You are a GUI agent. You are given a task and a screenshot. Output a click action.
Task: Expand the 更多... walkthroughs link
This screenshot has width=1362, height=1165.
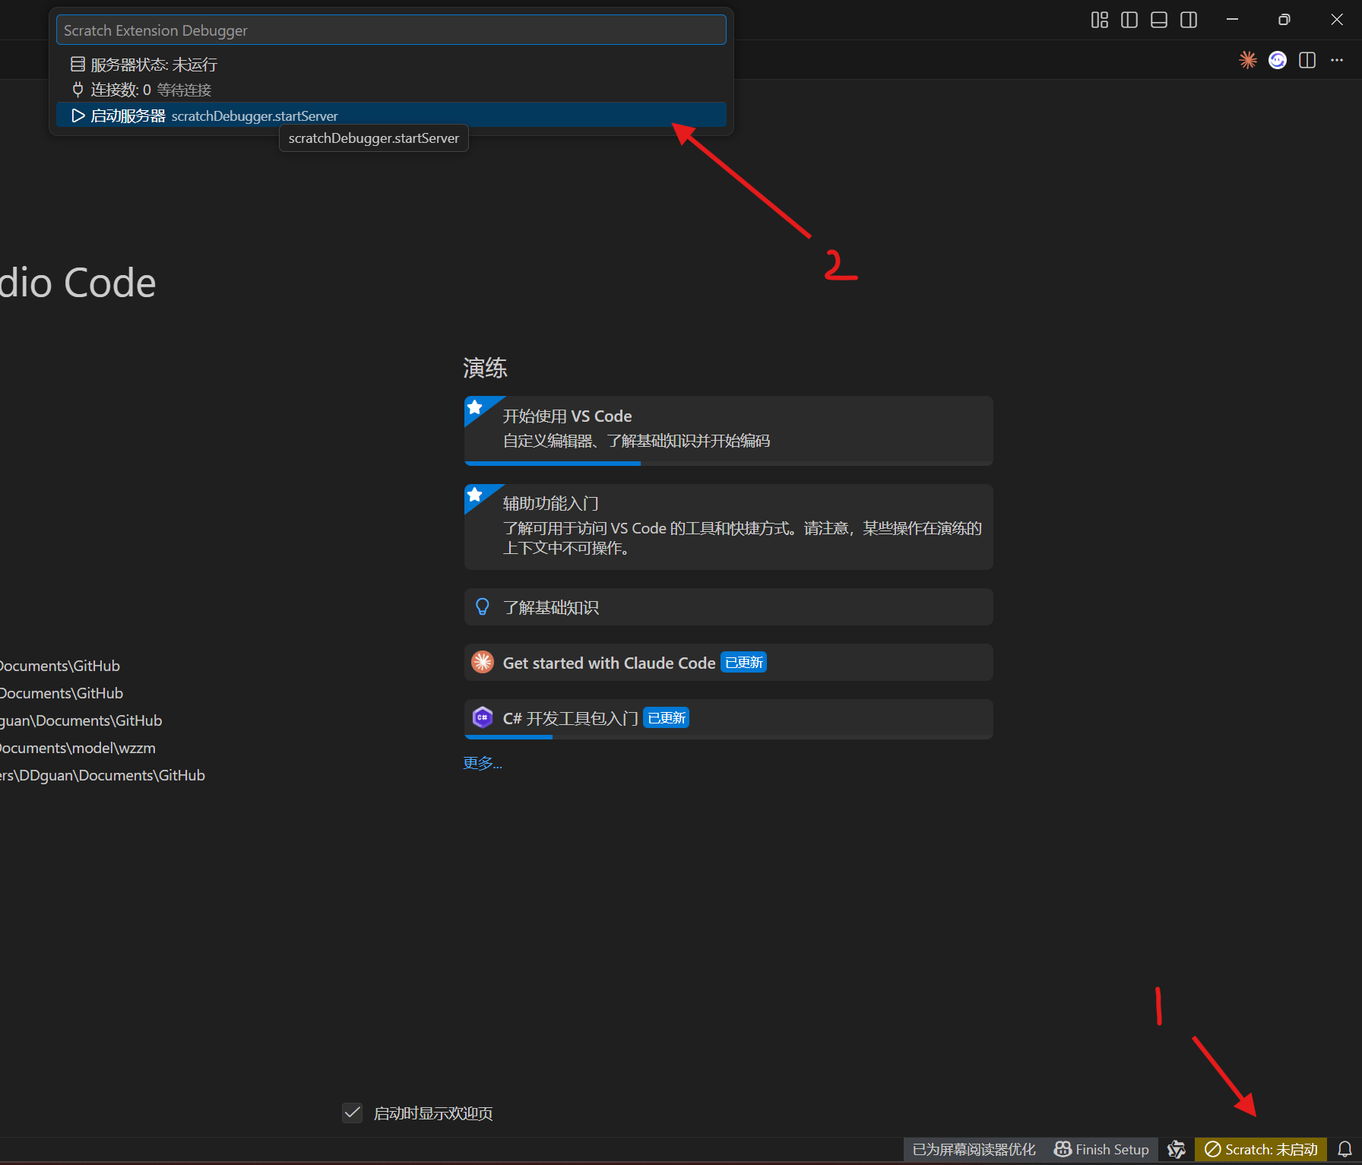pos(483,763)
